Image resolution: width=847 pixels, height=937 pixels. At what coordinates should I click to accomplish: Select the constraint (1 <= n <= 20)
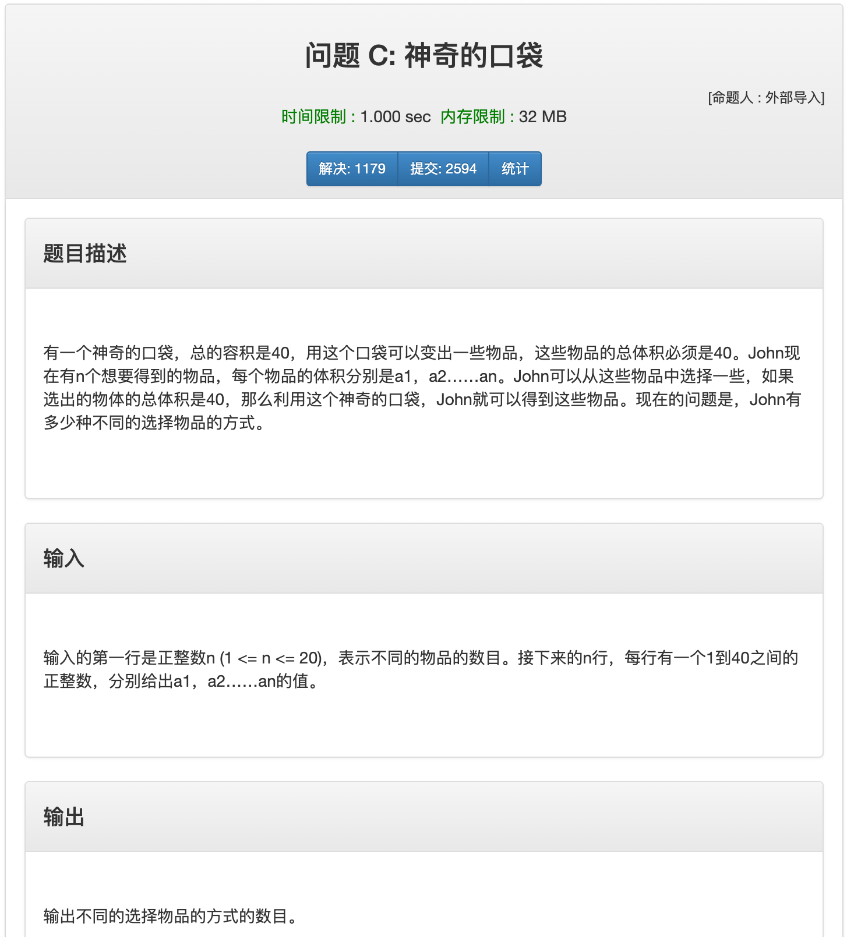[x=272, y=658]
